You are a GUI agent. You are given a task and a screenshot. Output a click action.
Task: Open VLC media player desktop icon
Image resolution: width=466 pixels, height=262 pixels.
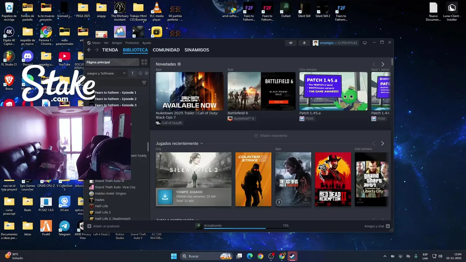[x=157, y=12]
